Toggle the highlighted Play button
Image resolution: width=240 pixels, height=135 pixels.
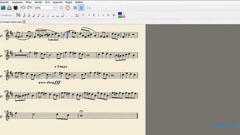point(81,8)
